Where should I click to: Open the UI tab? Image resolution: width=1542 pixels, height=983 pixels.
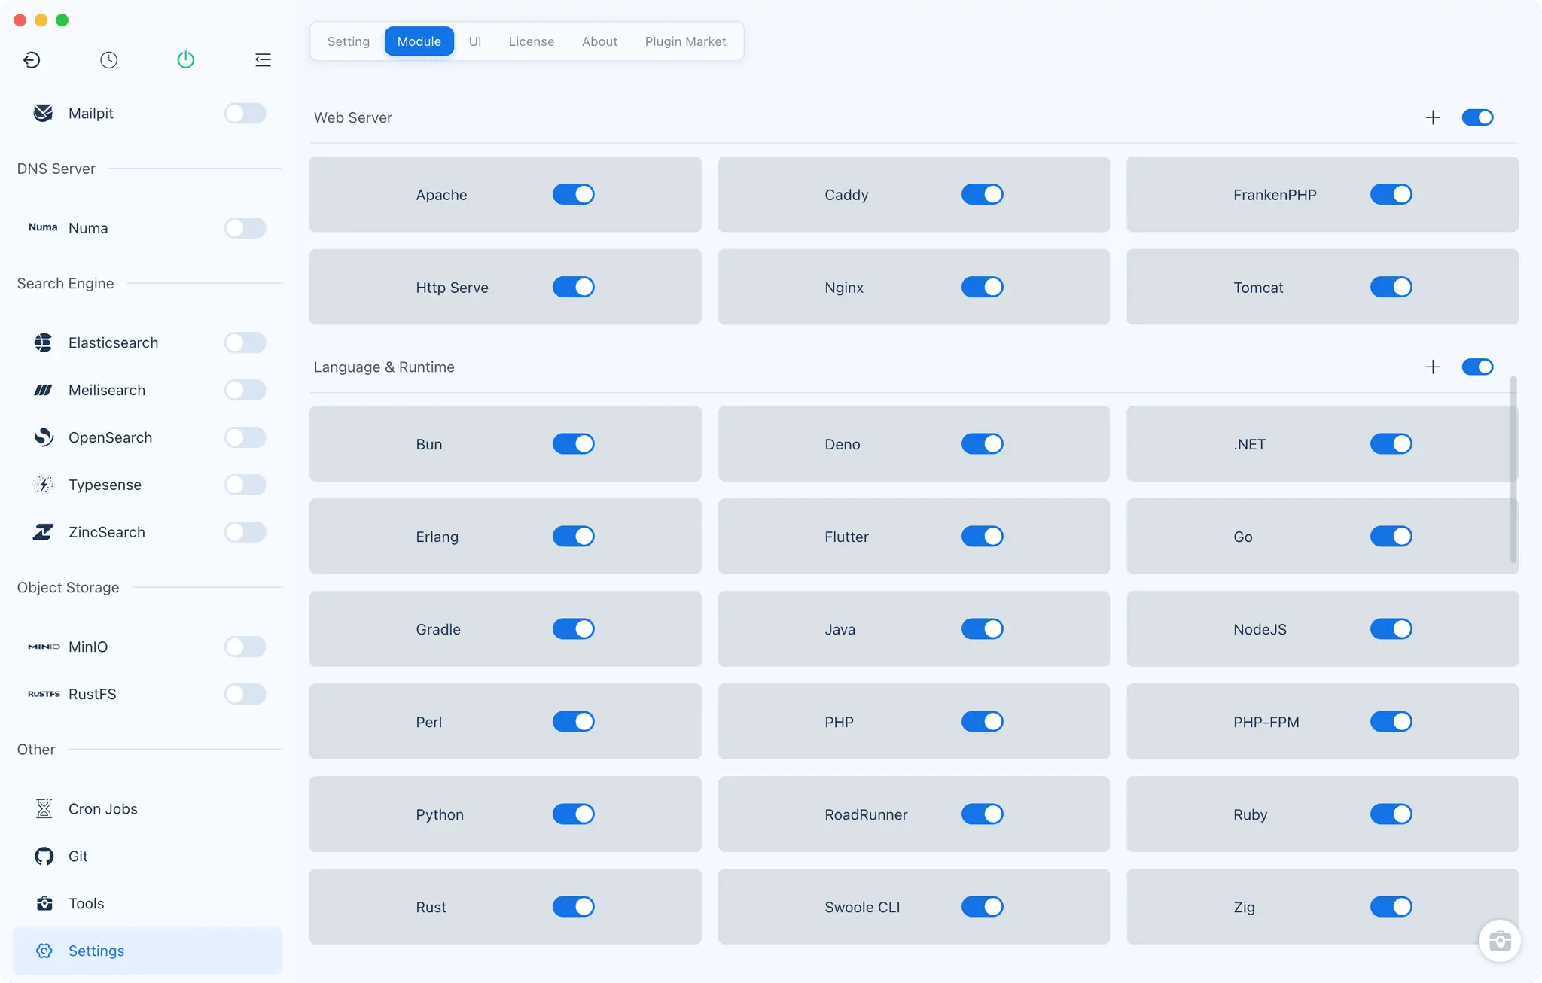[x=475, y=41]
